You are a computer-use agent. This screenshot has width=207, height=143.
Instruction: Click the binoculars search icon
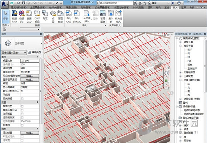point(135,3)
